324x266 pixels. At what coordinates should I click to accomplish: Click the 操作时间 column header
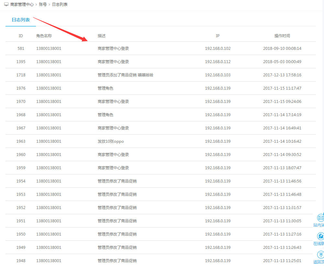click(282, 36)
